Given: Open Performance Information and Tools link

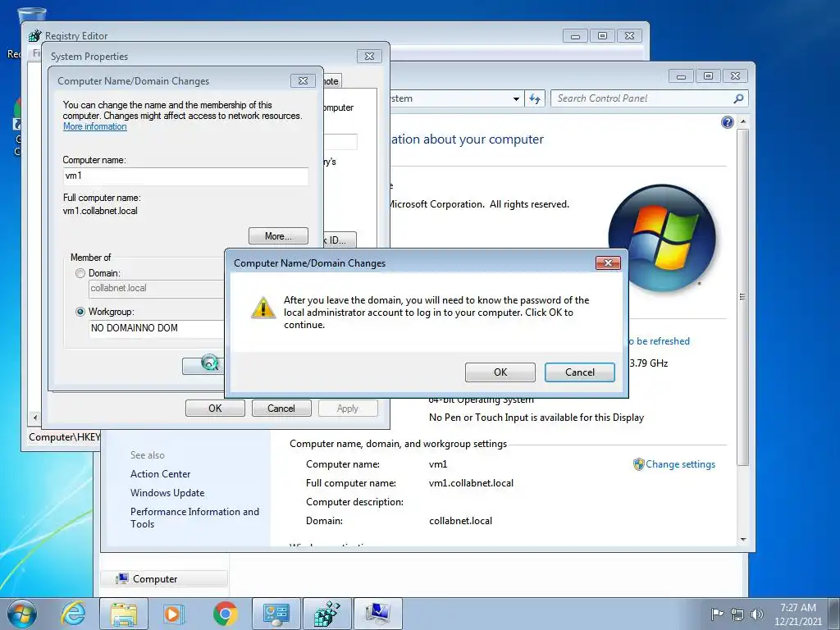Looking at the screenshot, I should [194, 518].
